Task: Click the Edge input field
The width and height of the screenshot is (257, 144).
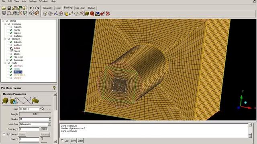Action: [29, 109]
